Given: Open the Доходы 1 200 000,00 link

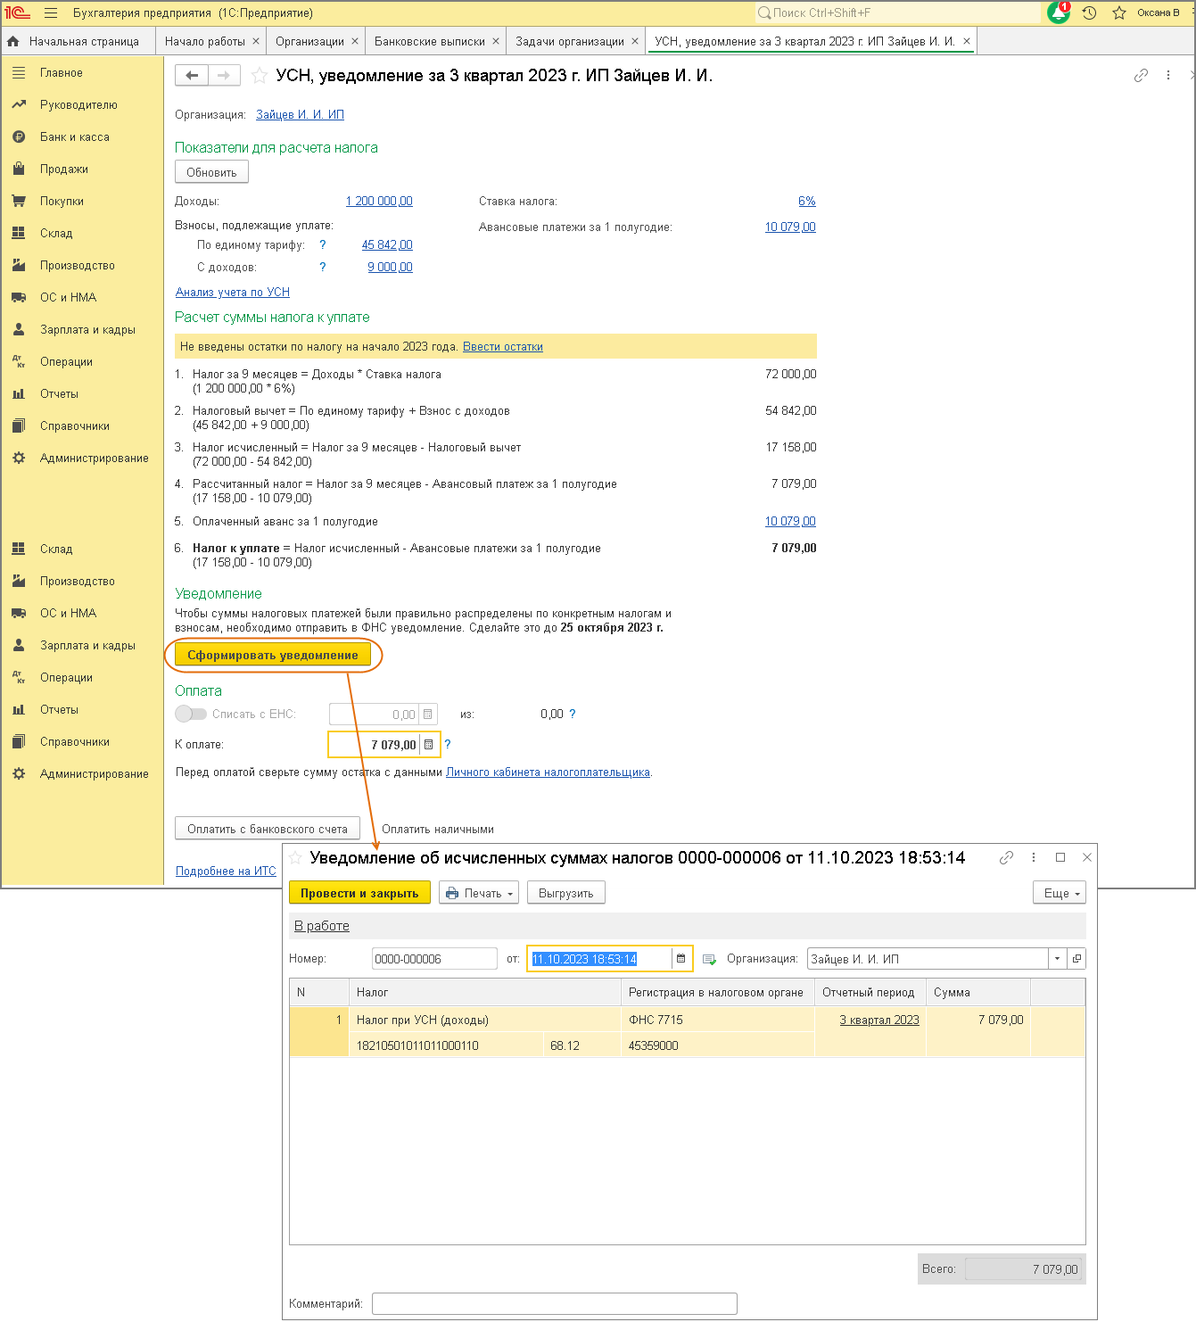Looking at the screenshot, I should tap(379, 201).
